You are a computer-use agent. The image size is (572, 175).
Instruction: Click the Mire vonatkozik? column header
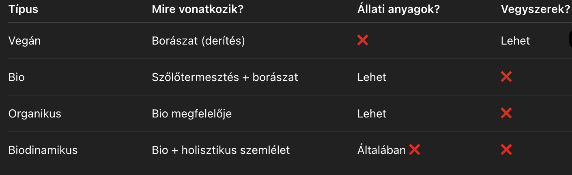[x=198, y=10]
